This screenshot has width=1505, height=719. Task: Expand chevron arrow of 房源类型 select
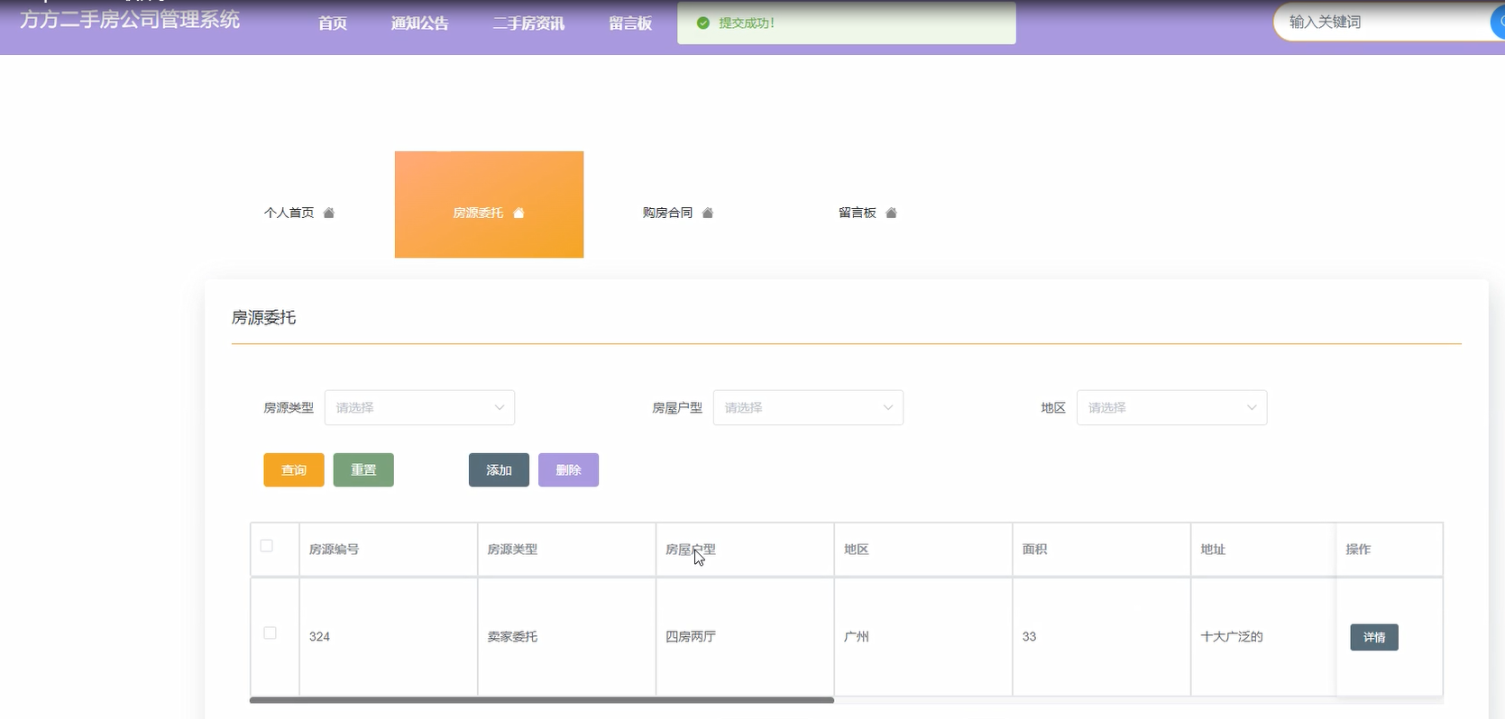500,407
